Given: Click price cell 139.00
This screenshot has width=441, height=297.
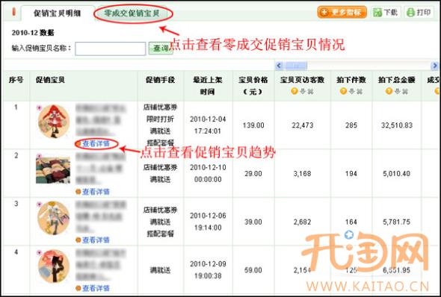Looking at the screenshot, I should (x=253, y=125).
